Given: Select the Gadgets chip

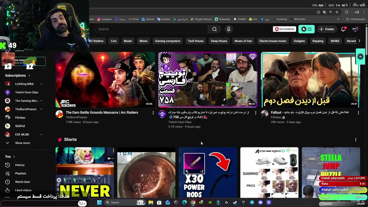Looking at the screenshot, I should [299, 41].
